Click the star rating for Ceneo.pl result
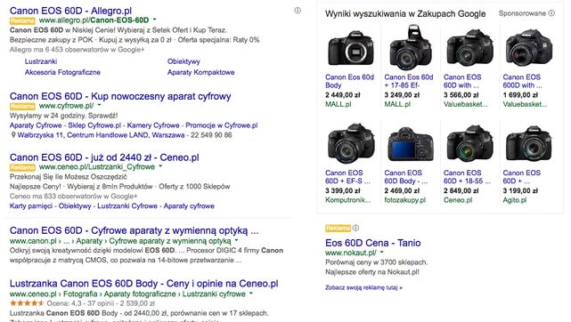 27,303
